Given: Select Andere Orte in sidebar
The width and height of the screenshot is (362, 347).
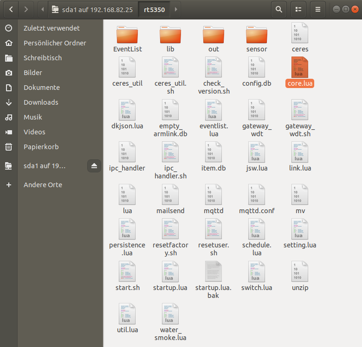Looking at the screenshot, I should click(43, 185).
